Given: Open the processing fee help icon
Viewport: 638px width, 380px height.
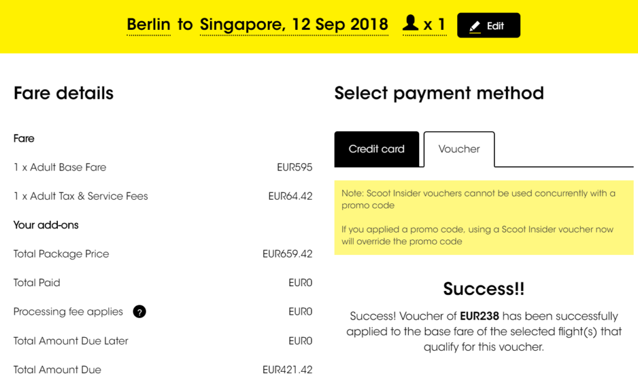Looking at the screenshot, I should point(139,312).
